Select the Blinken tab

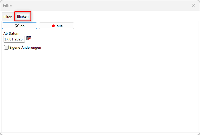click(x=23, y=17)
